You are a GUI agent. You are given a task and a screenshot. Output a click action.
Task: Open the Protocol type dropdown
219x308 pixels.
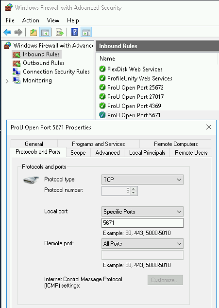point(142,180)
